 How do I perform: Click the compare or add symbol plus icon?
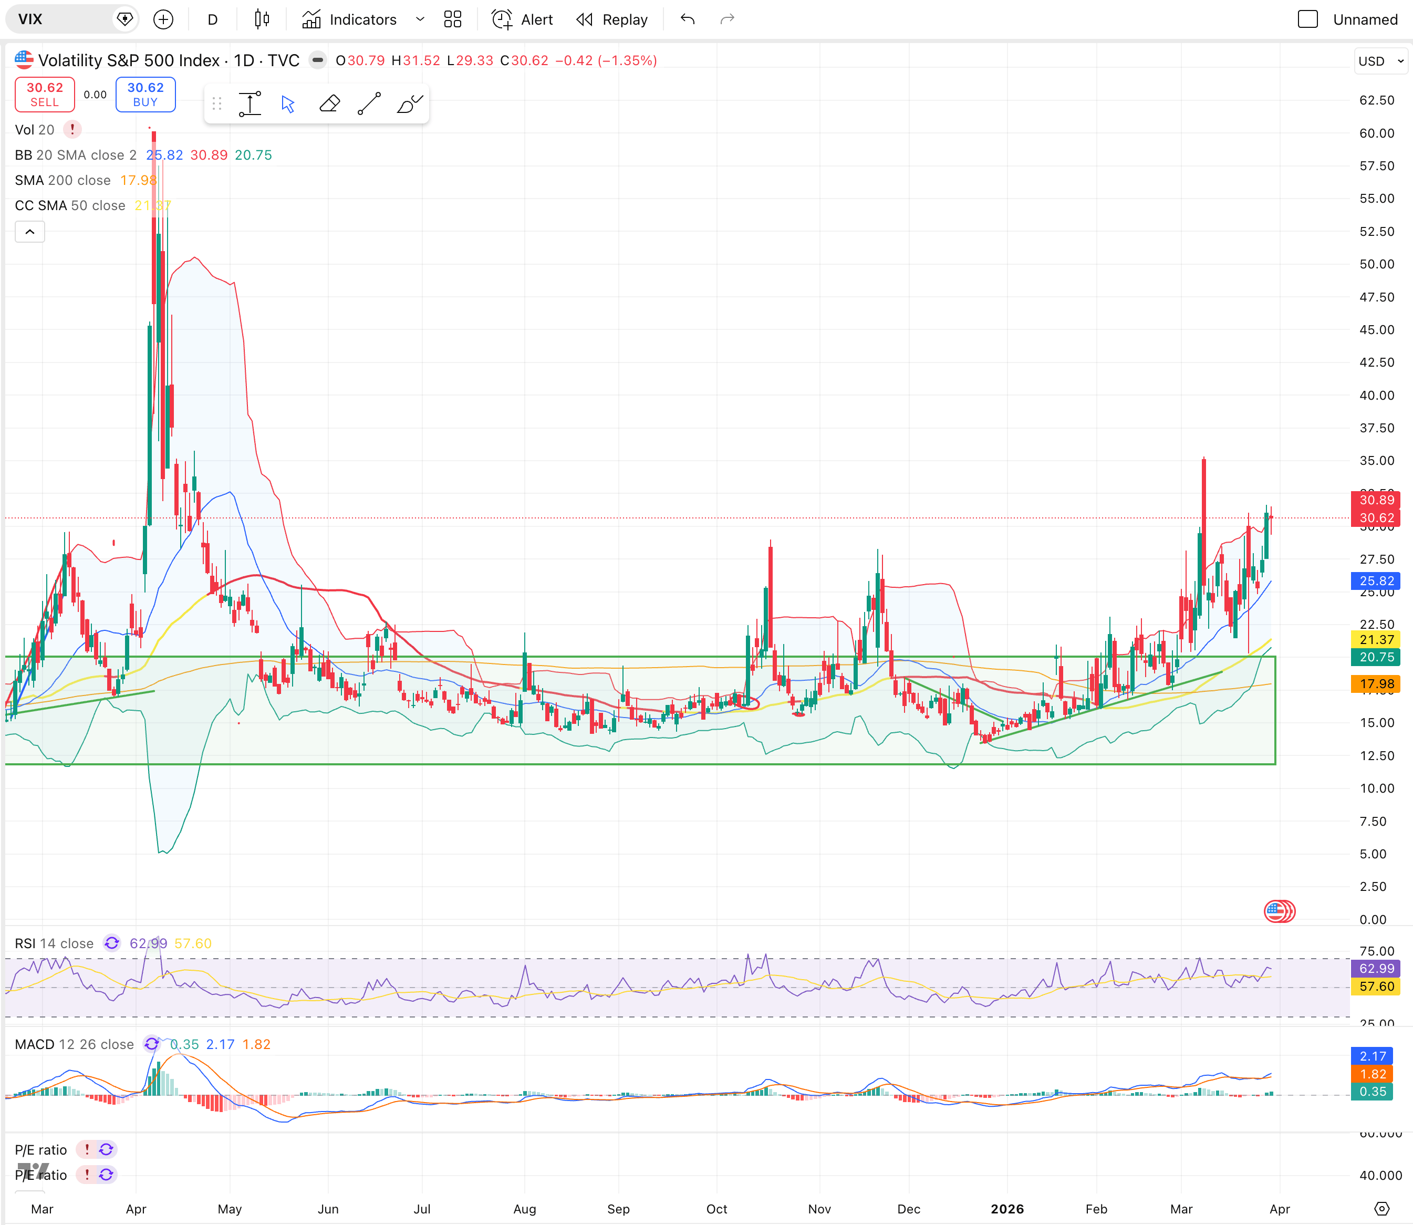click(163, 19)
